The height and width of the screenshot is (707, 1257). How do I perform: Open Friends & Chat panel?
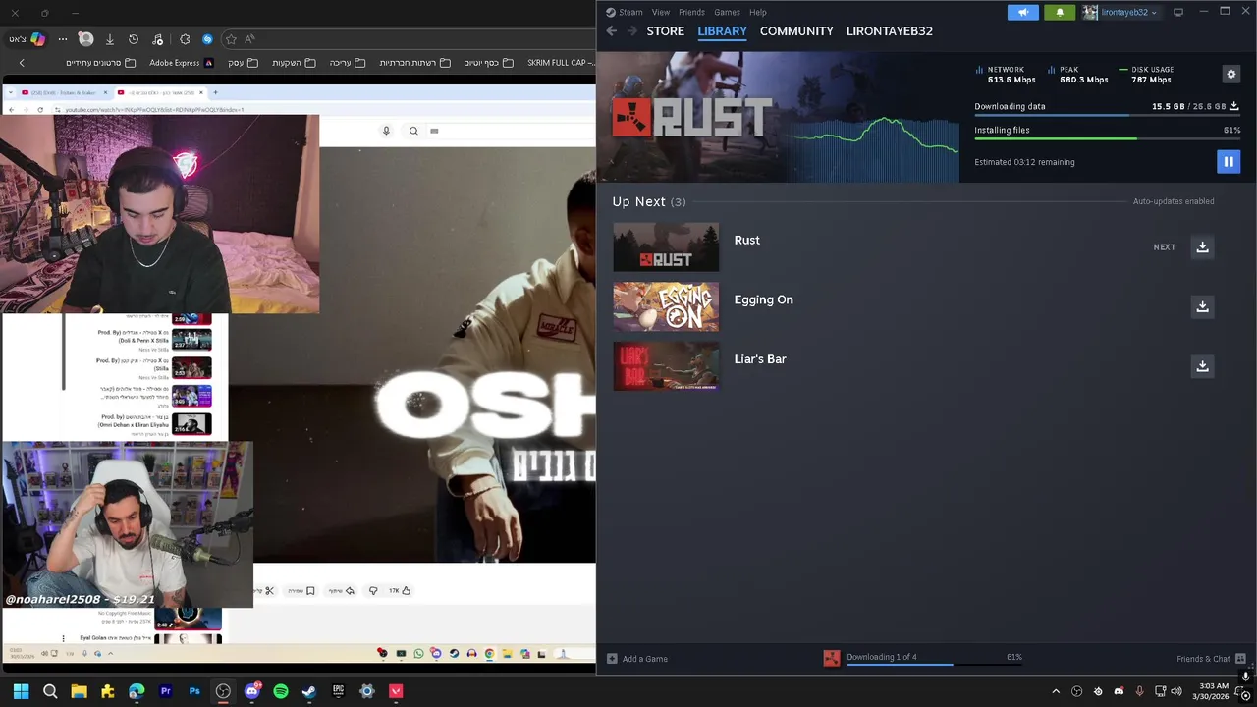pos(1211,659)
